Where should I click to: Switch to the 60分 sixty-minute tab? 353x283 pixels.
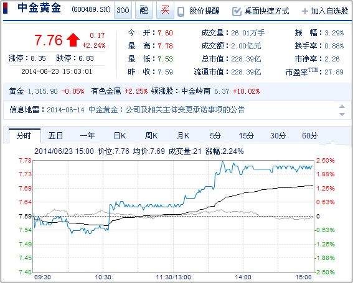(x=310, y=136)
